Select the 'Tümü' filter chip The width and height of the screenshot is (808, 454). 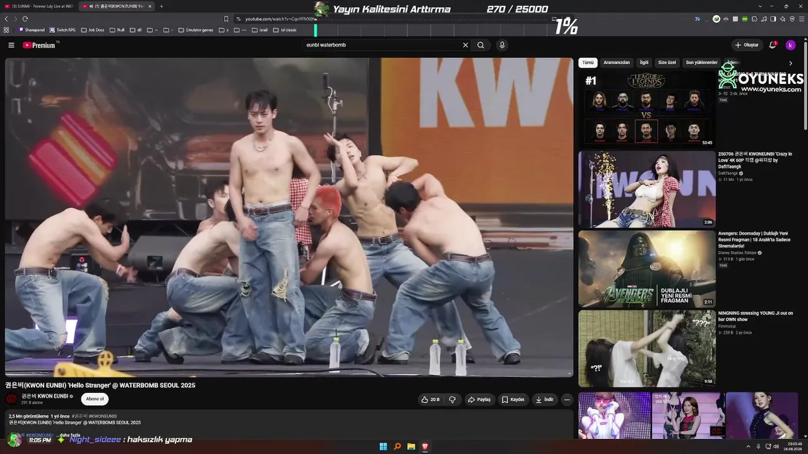coord(588,62)
